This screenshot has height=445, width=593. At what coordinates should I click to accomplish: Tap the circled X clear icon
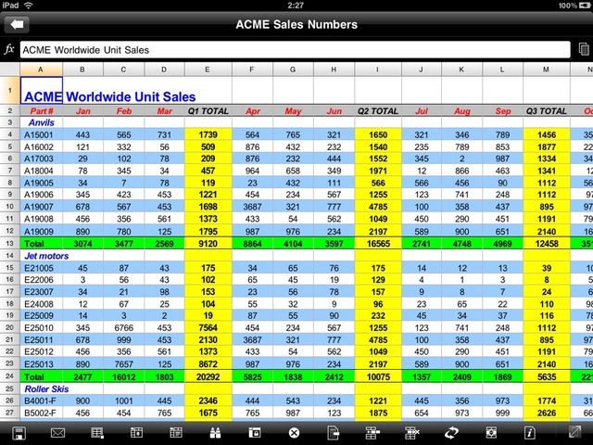click(x=294, y=433)
